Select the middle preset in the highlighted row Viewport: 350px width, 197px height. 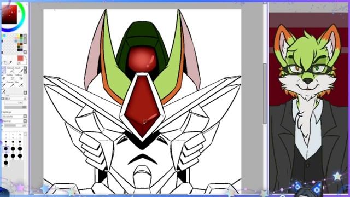pos(13,149)
